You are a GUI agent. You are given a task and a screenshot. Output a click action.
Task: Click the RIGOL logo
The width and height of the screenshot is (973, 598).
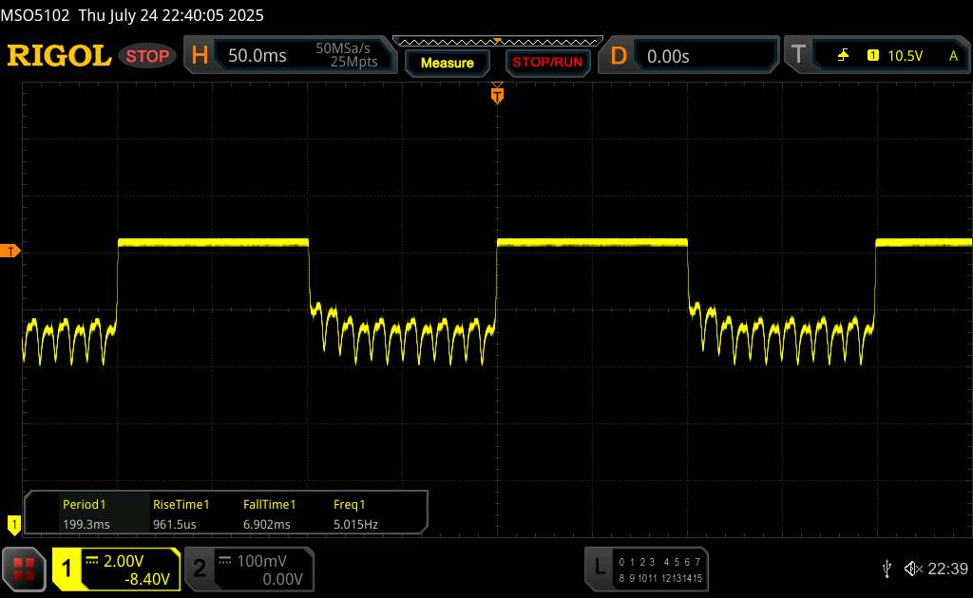[x=59, y=56]
